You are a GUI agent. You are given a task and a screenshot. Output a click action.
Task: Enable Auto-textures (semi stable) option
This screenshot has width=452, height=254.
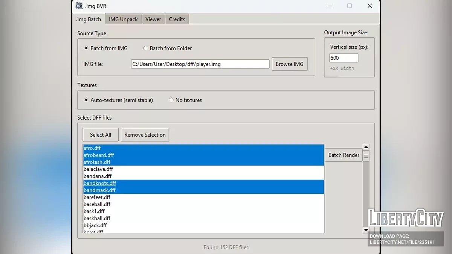click(x=86, y=100)
